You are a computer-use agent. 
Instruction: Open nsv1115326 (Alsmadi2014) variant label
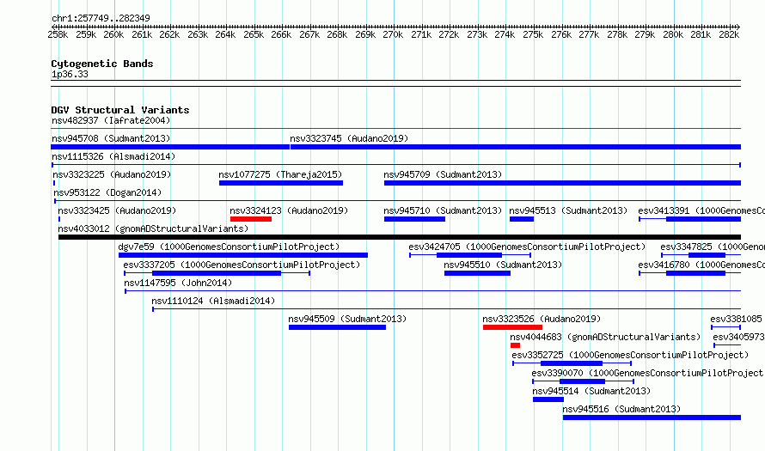point(113,156)
